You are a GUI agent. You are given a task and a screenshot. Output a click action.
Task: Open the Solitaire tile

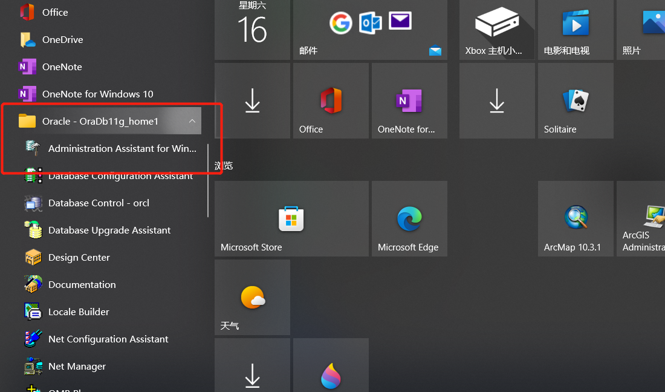pos(576,100)
